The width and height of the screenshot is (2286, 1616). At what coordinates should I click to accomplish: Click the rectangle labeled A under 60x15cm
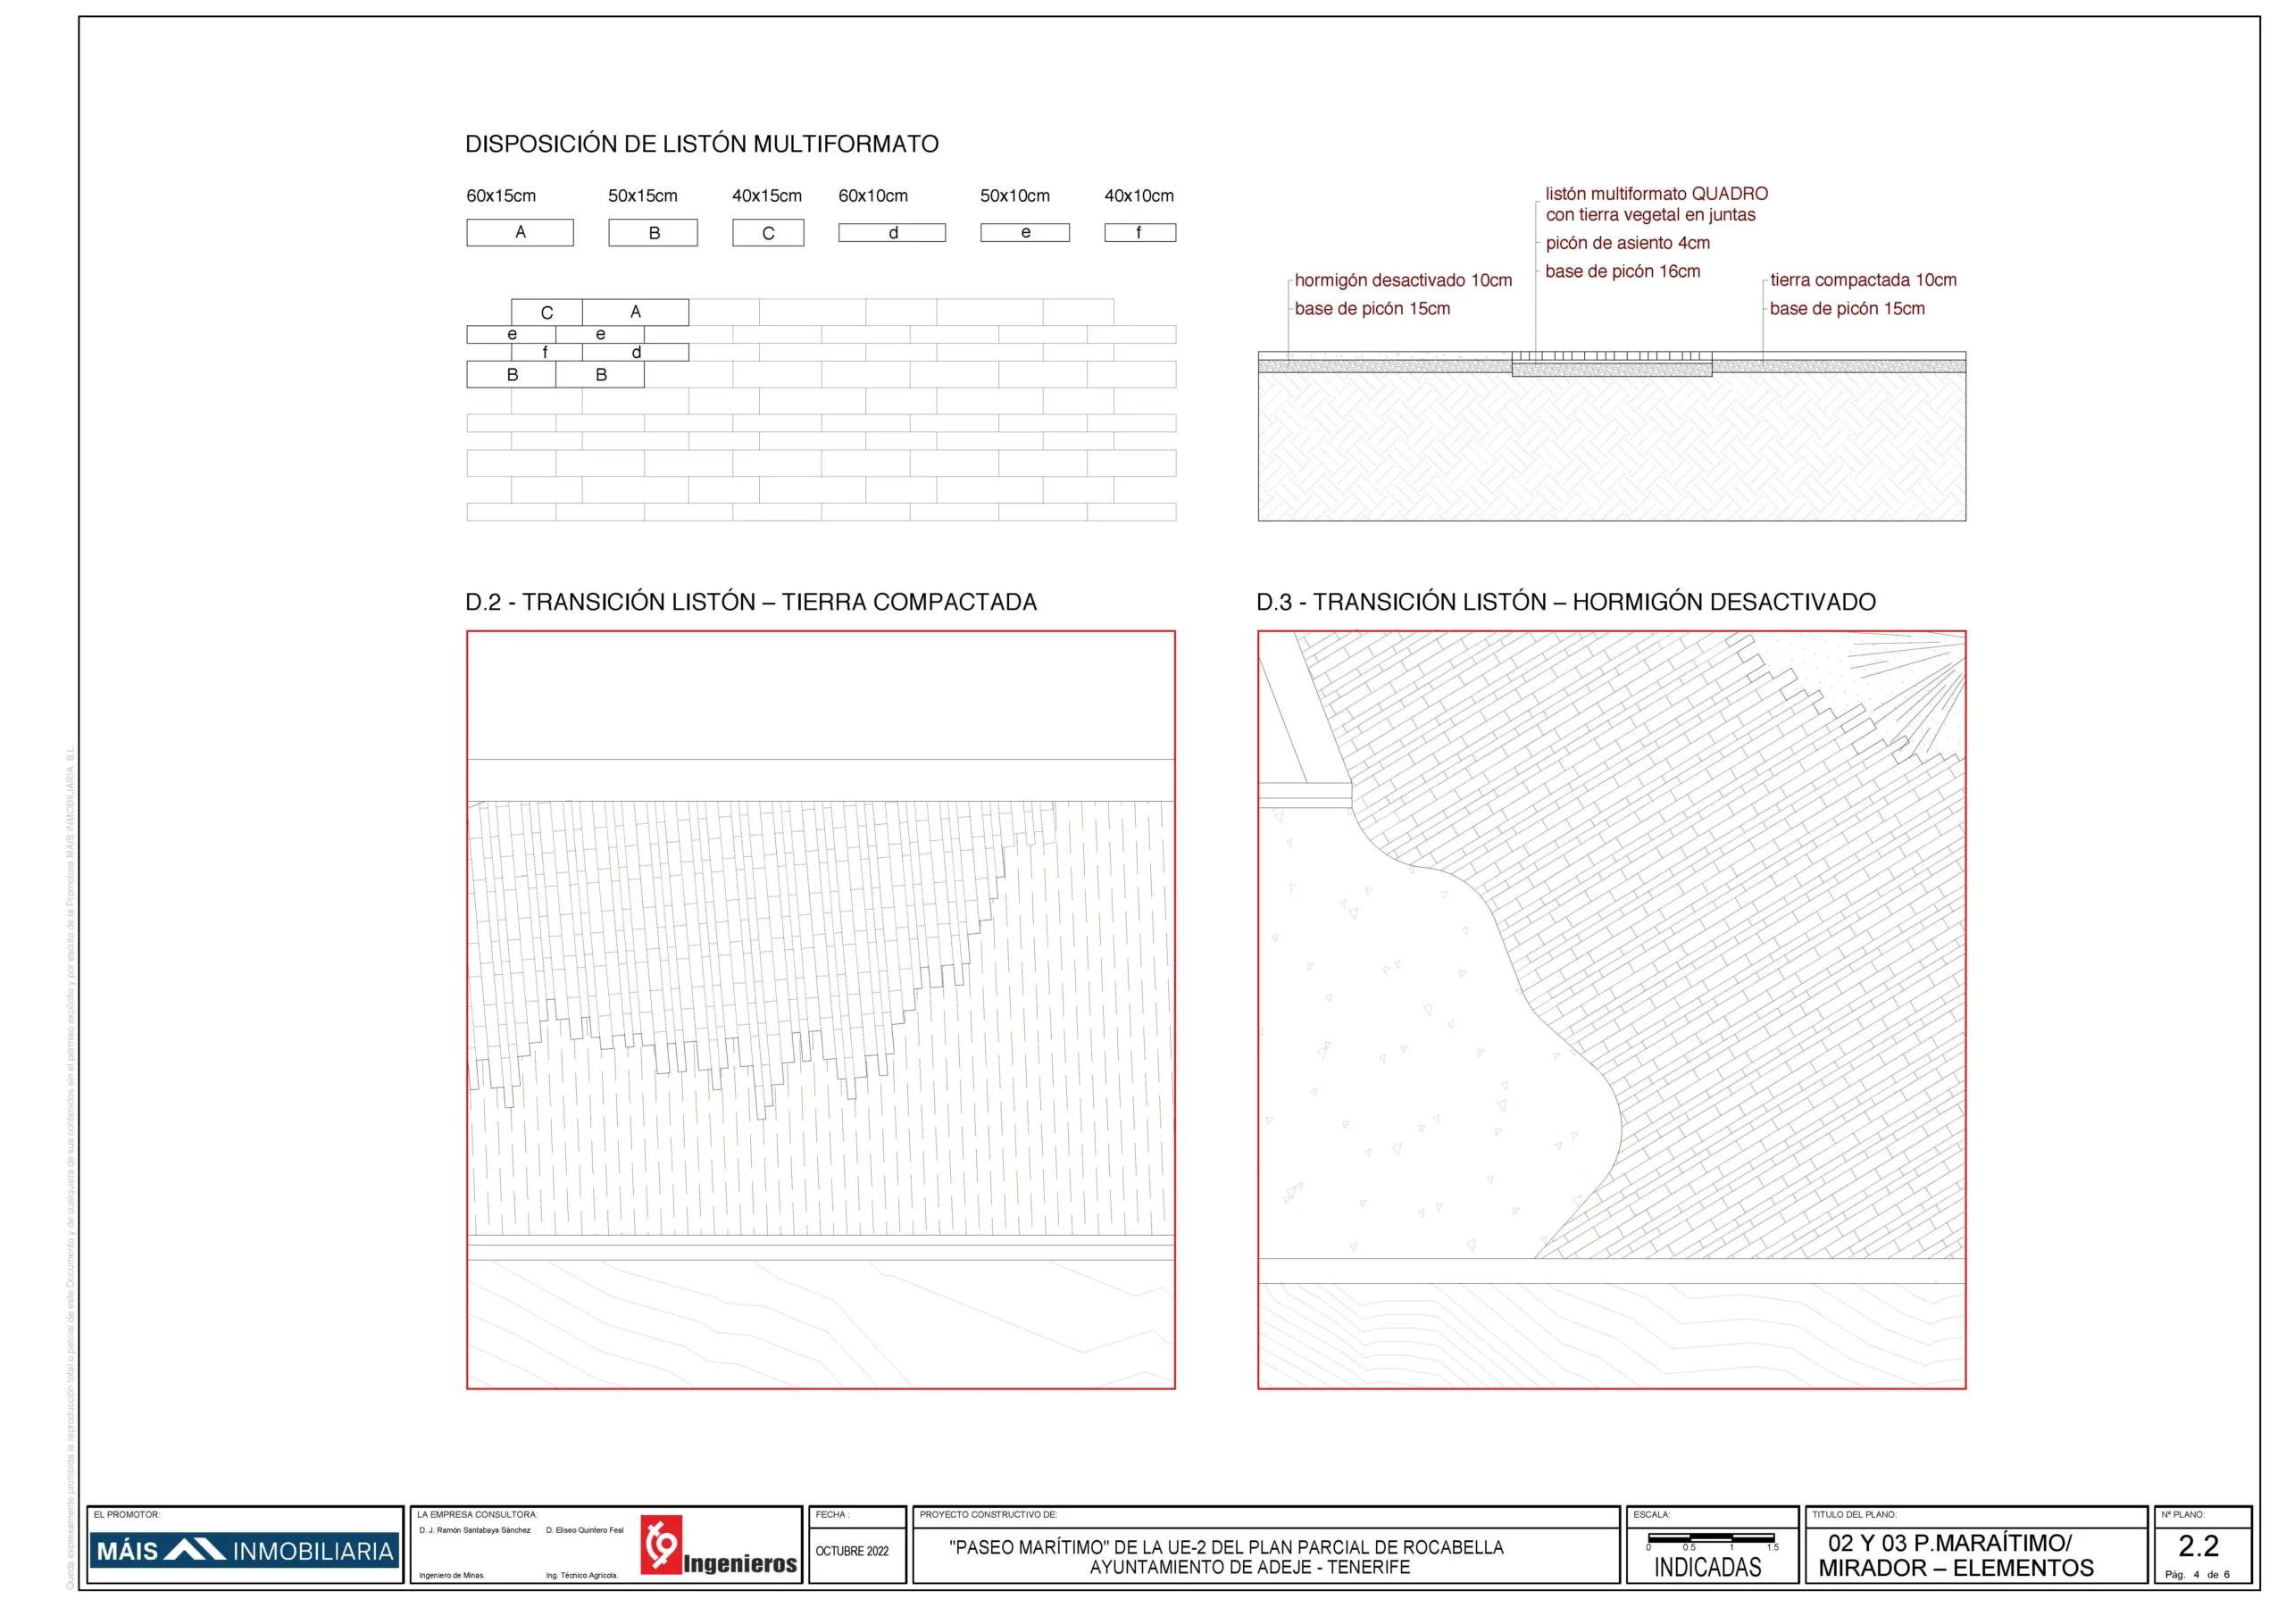pos(520,232)
